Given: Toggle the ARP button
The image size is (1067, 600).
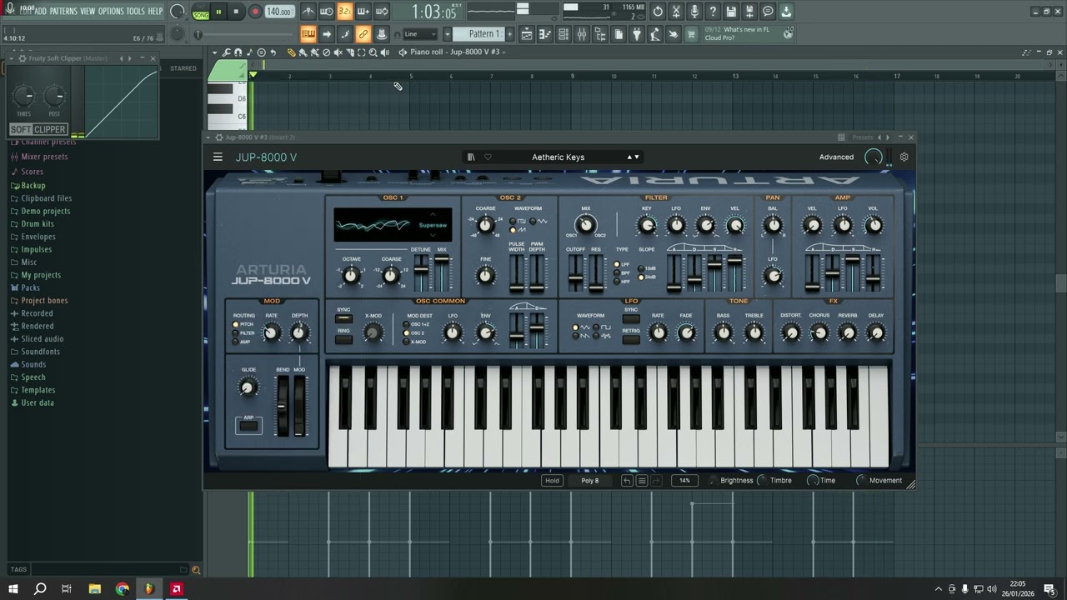Looking at the screenshot, I should coord(248,426).
